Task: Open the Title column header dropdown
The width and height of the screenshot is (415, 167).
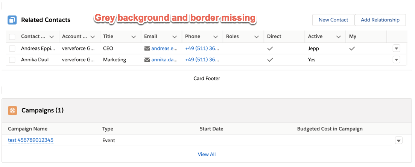Action: click(x=134, y=37)
